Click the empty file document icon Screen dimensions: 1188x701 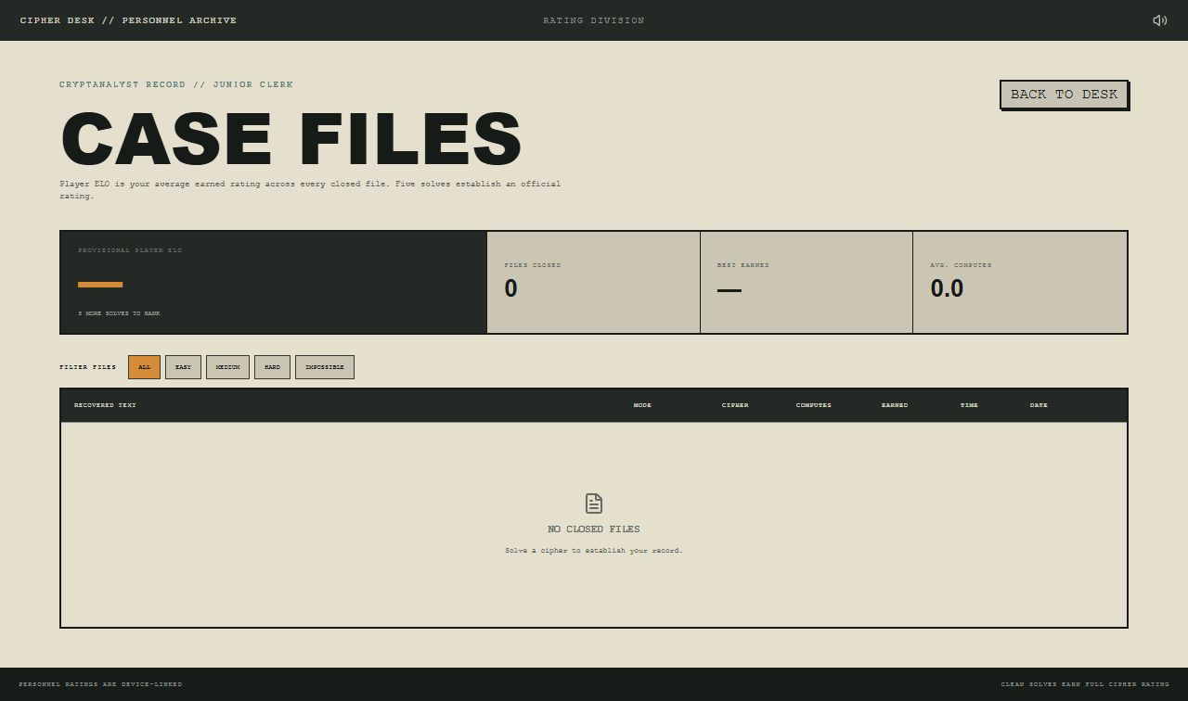coord(594,503)
